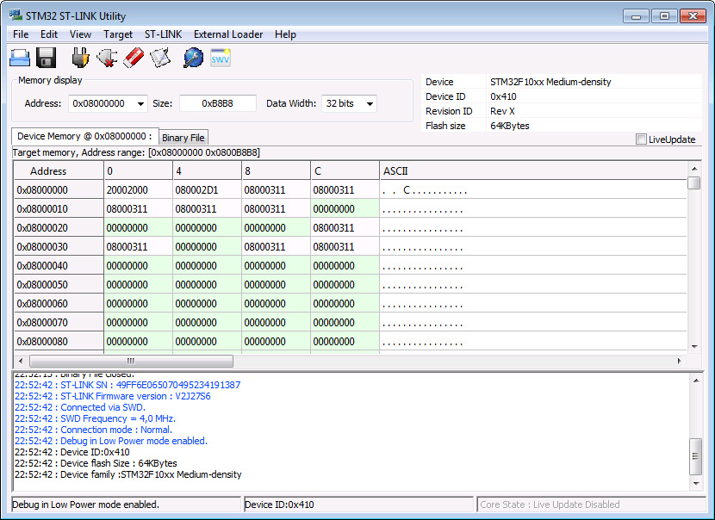Select the Device Memory tab
715x520 pixels.
coord(84,136)
